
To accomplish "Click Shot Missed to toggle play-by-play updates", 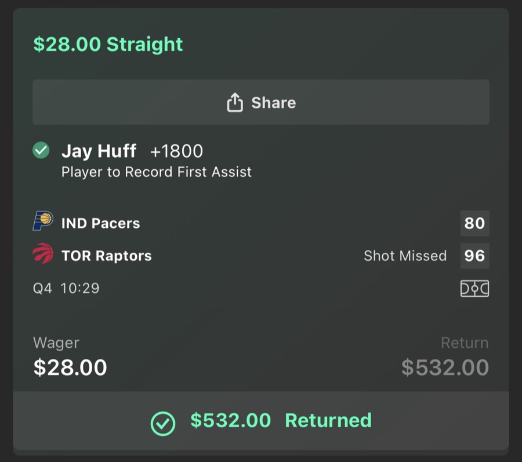I will 405,256.
